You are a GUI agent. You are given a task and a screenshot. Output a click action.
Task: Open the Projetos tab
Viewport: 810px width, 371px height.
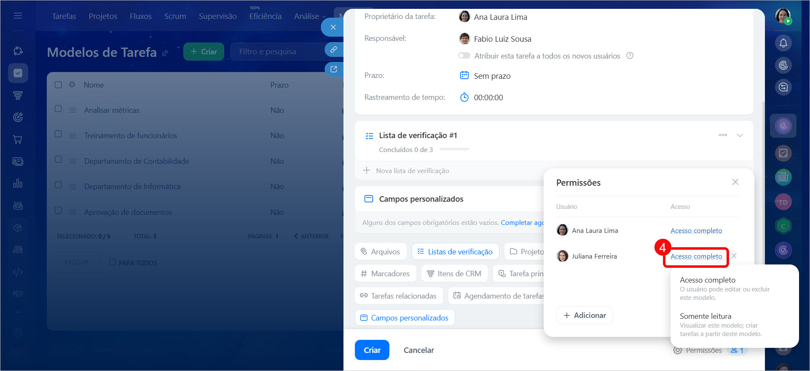tap(103, 16)
